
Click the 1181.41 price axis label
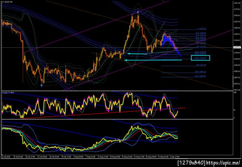tap(237, 3)
